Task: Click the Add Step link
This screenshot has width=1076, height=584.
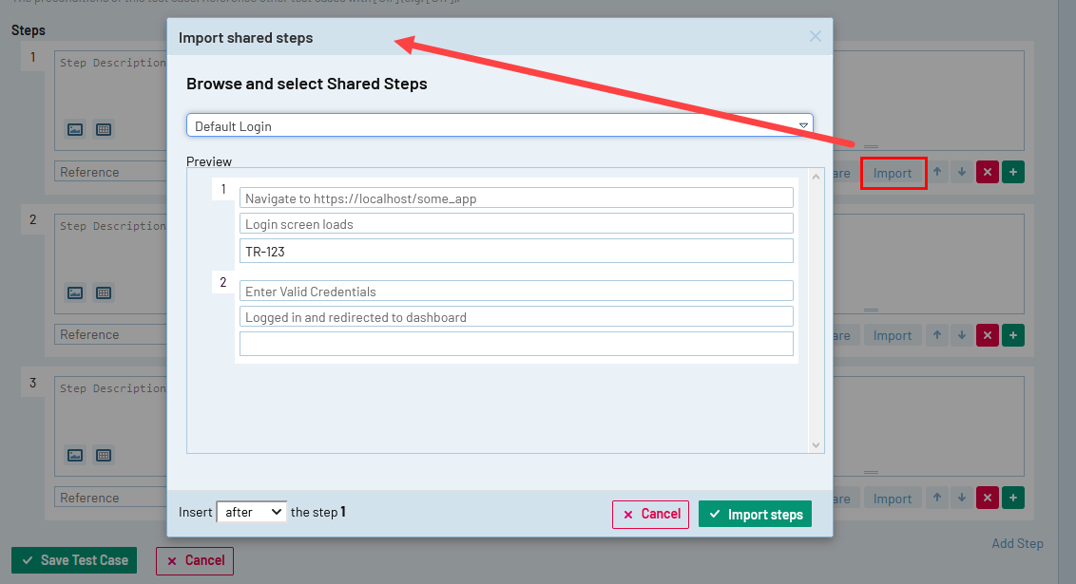Action: click(x=1017, y=544)
